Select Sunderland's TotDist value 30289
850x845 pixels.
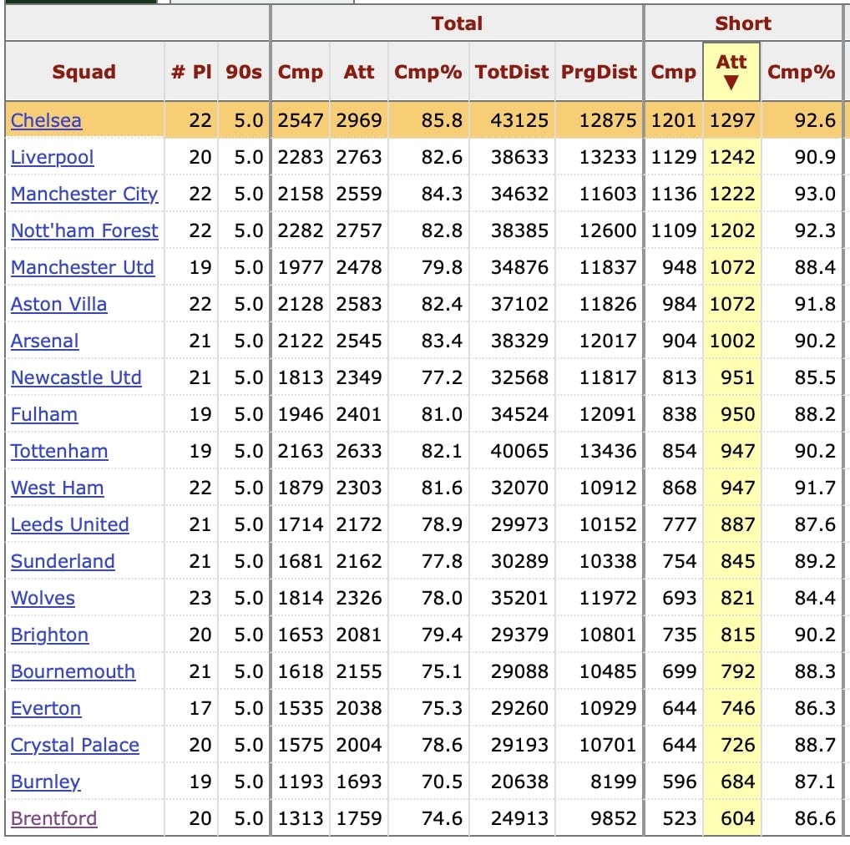(x=520, y=562)
